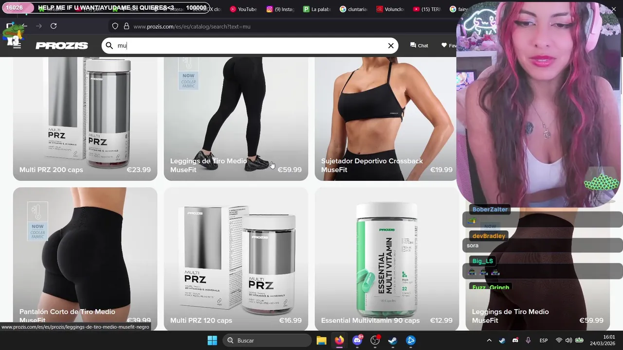
Task: Click the €23.99 price
Action: pos(139,170)
